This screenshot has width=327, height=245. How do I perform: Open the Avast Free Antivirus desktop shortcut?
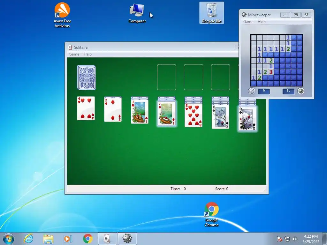62,15
